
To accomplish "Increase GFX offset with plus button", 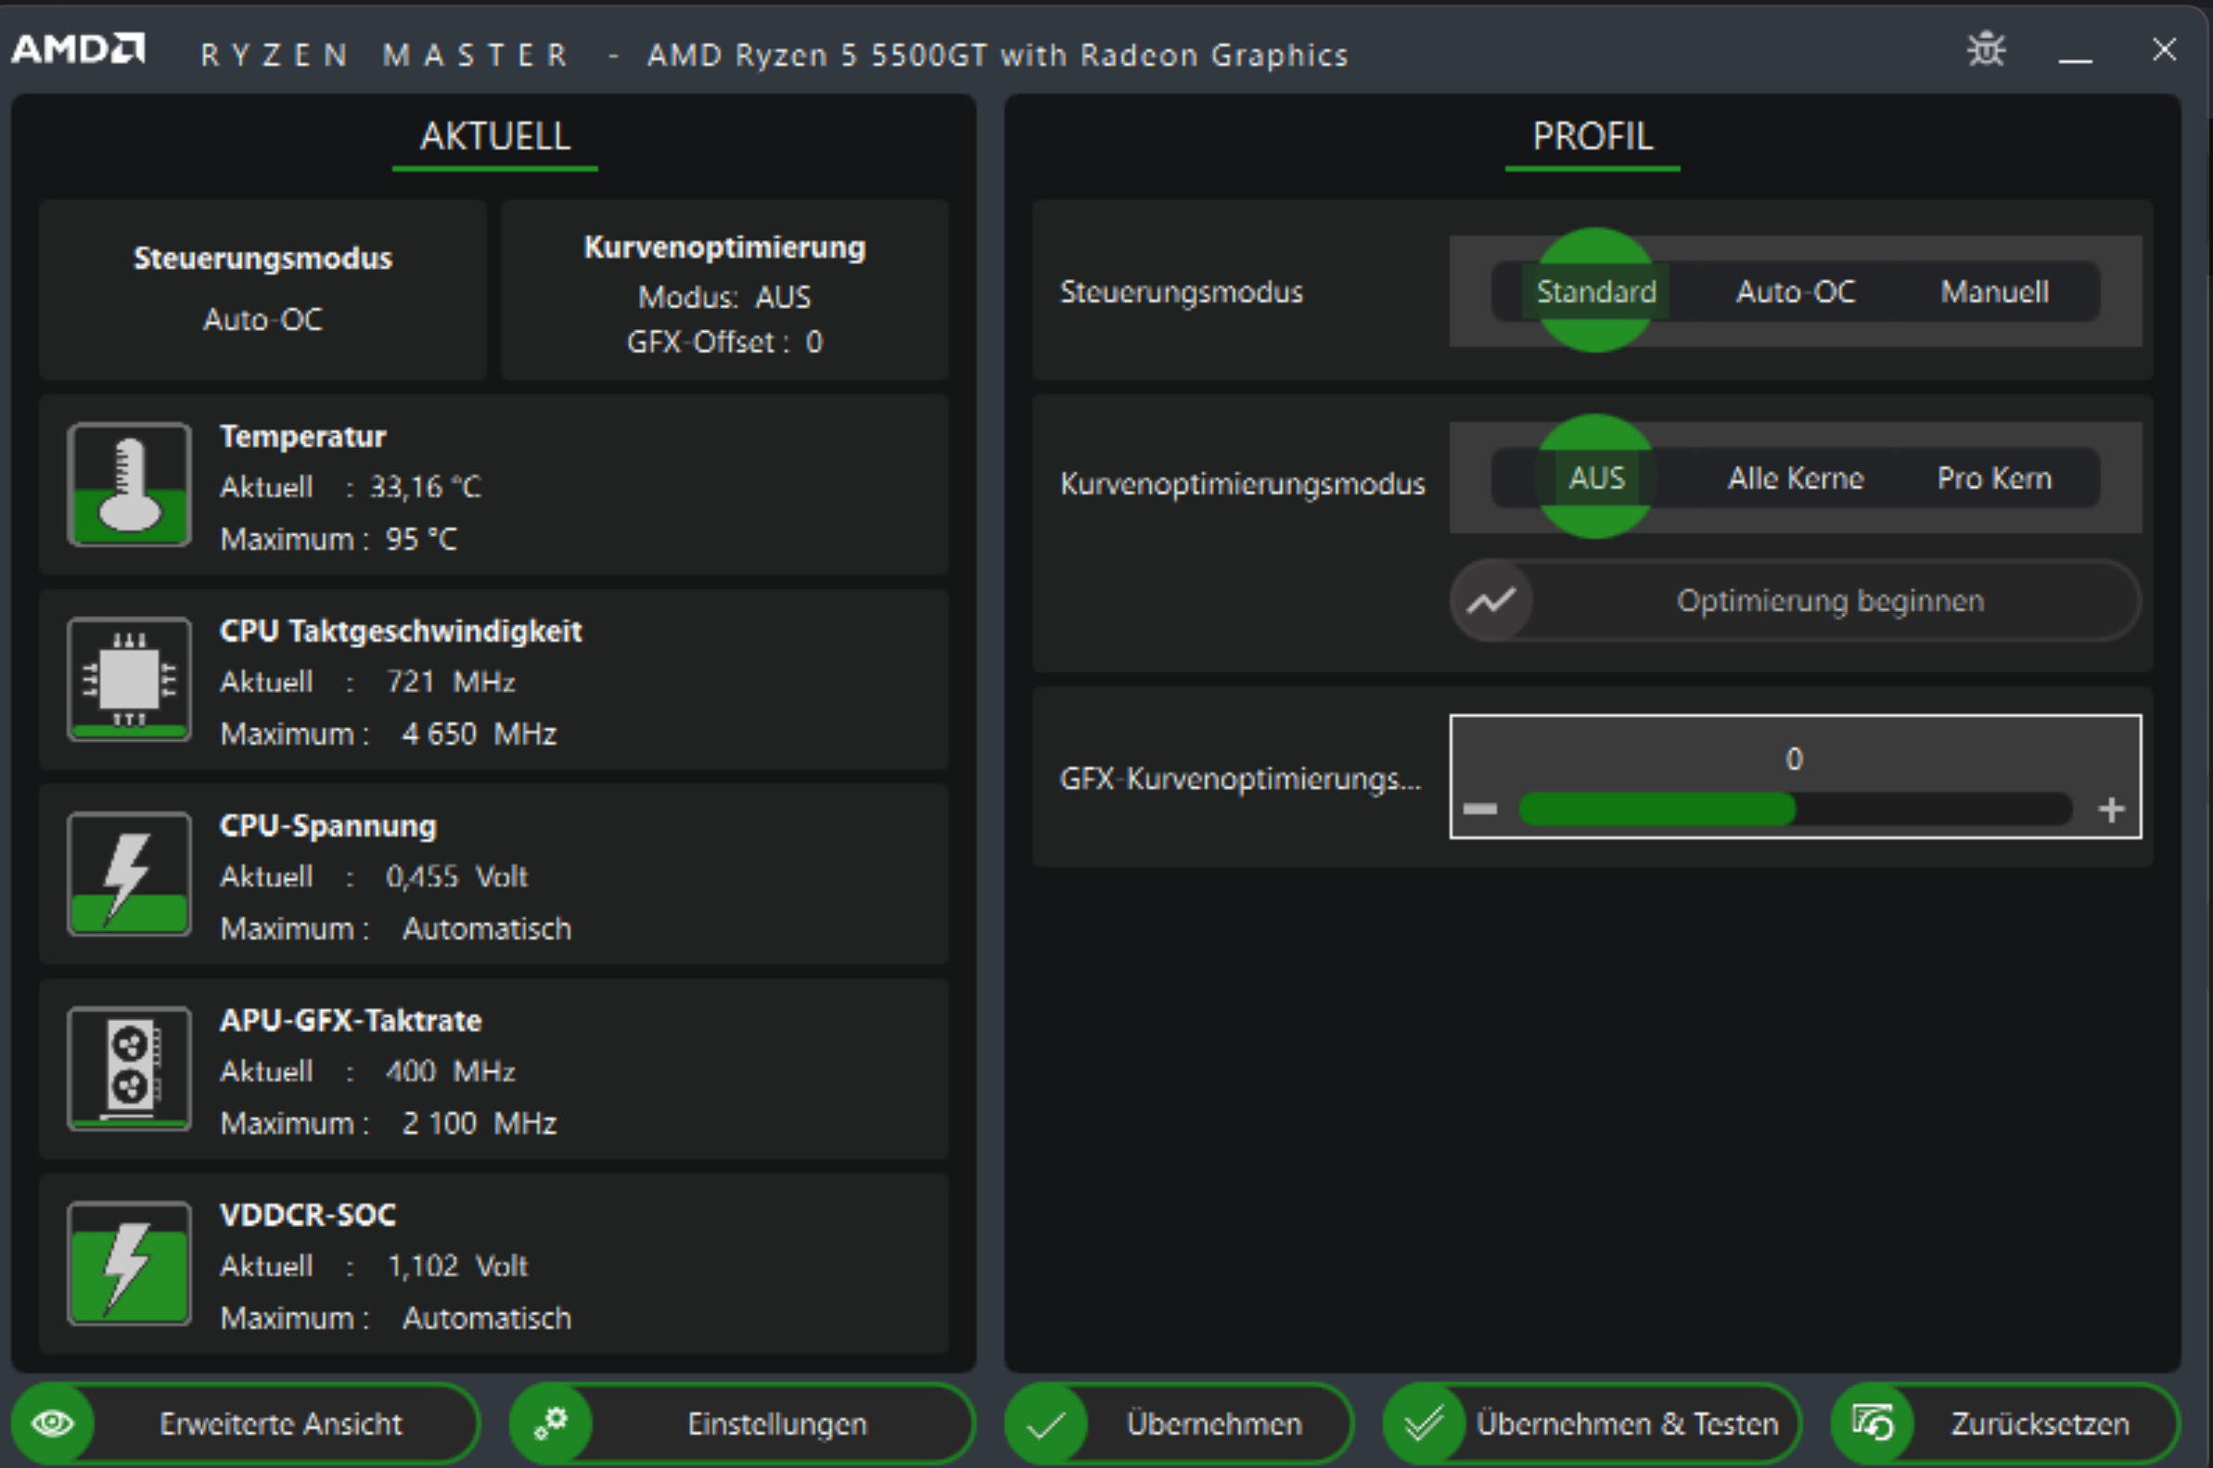I will click(x=2111, y=810).
